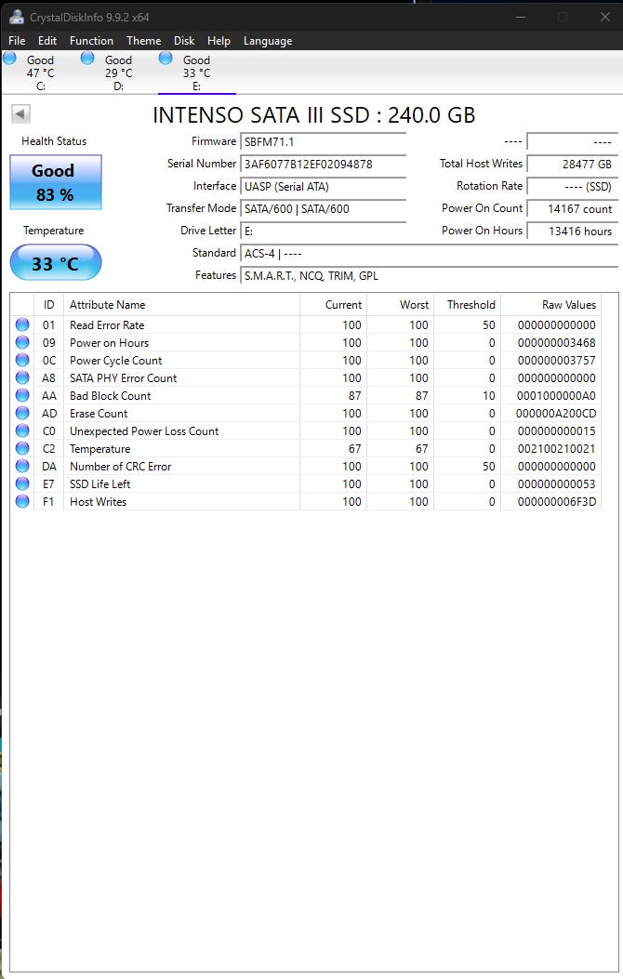The height and width of the screenshot is (979, 623).
Task: Select the Read Error Rate row name
Action: coord(107,324)
